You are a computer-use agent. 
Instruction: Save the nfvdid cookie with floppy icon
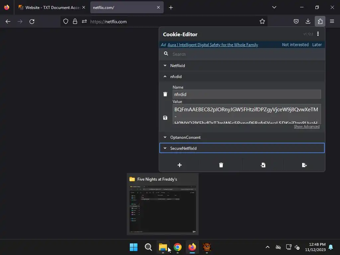click(165, 118)
